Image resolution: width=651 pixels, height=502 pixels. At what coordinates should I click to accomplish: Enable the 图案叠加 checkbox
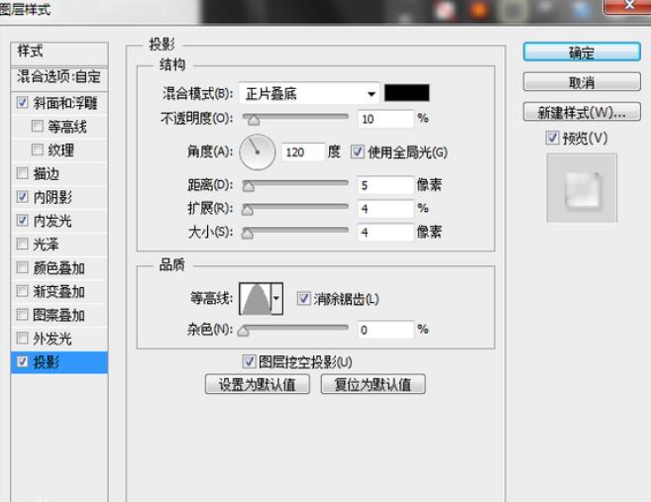pos(23,315)
